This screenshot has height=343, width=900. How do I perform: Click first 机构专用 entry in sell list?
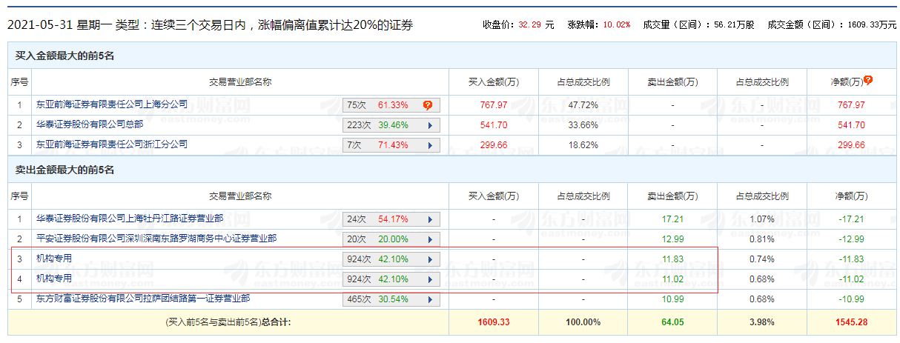tap(54, 259)
